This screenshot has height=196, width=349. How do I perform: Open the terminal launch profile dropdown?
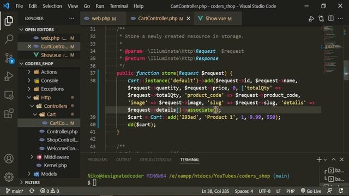[325, 160]
